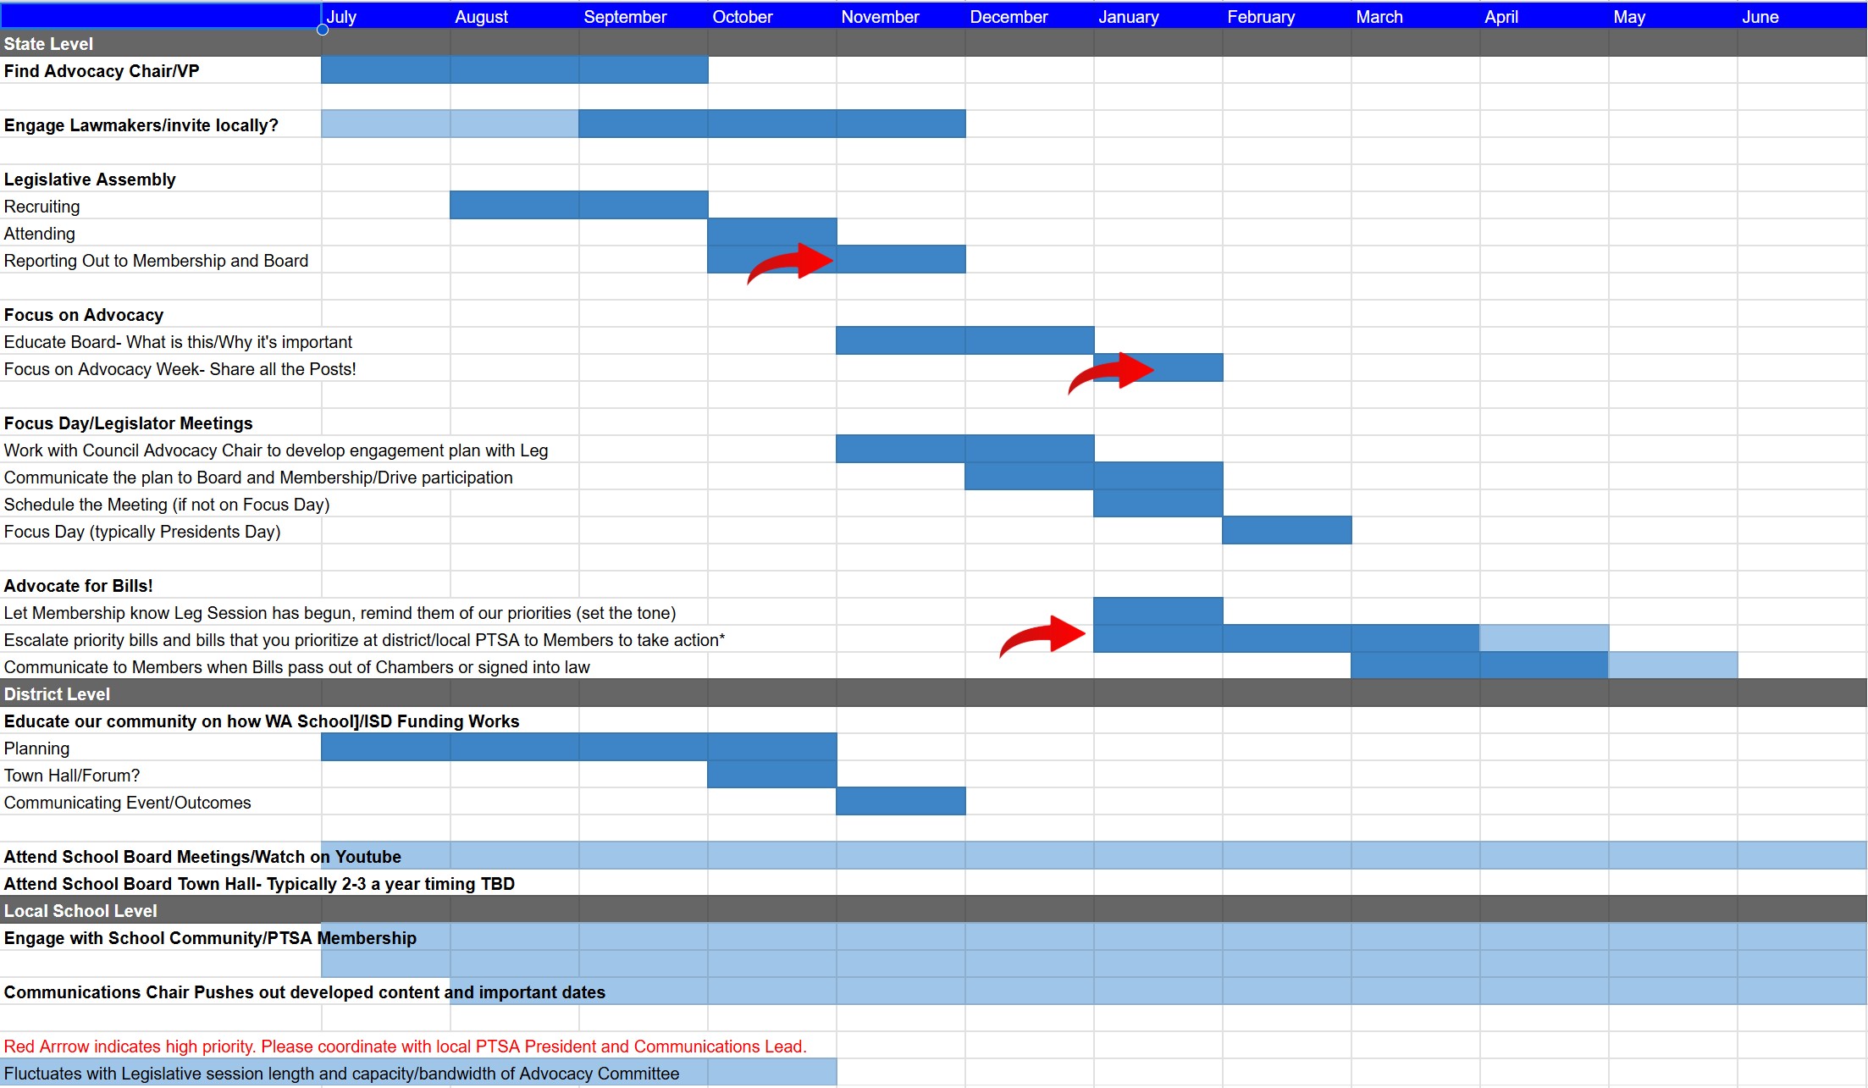Select the June column header cell
The height and width of the screenshot is (1088, 1868).
coord(1800,16)
